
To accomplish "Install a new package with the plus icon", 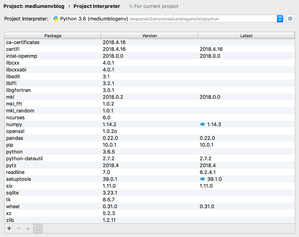I will point(9,228).
